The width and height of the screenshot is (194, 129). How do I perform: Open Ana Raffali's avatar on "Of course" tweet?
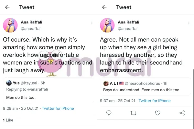point(10,25)
